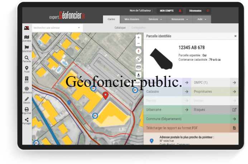Click the parcel shape thumbnail
The width and height of the screenshot is (248, 164).
[x=161, y=59]
